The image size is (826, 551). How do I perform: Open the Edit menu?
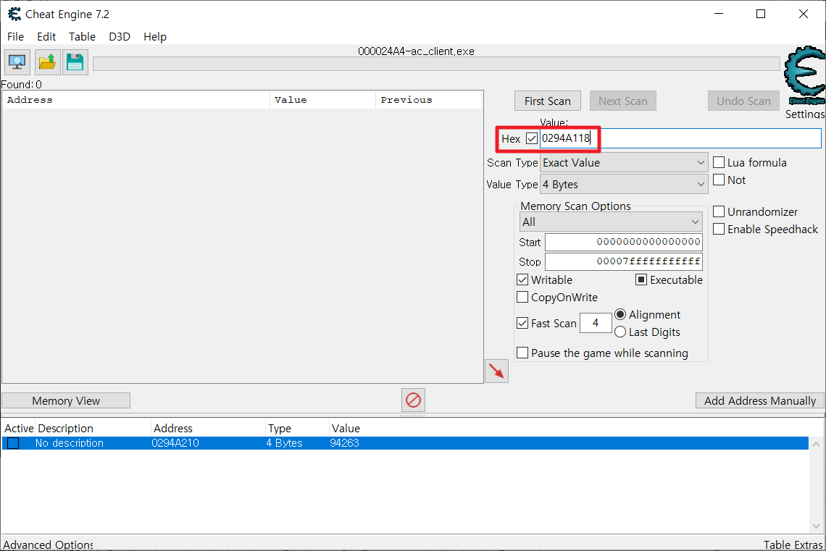point(46,36)
